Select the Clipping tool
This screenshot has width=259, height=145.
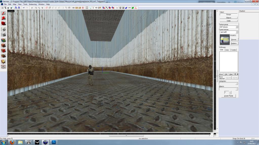click(4, 61)
